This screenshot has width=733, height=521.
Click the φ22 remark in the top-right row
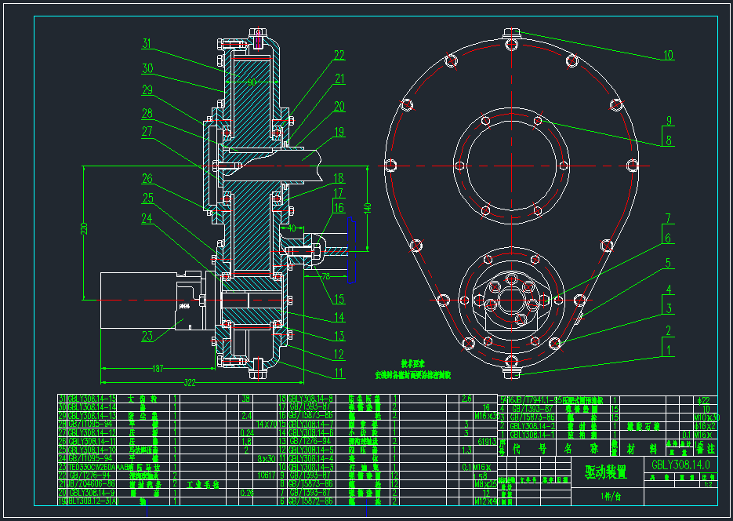pos(703,400)
